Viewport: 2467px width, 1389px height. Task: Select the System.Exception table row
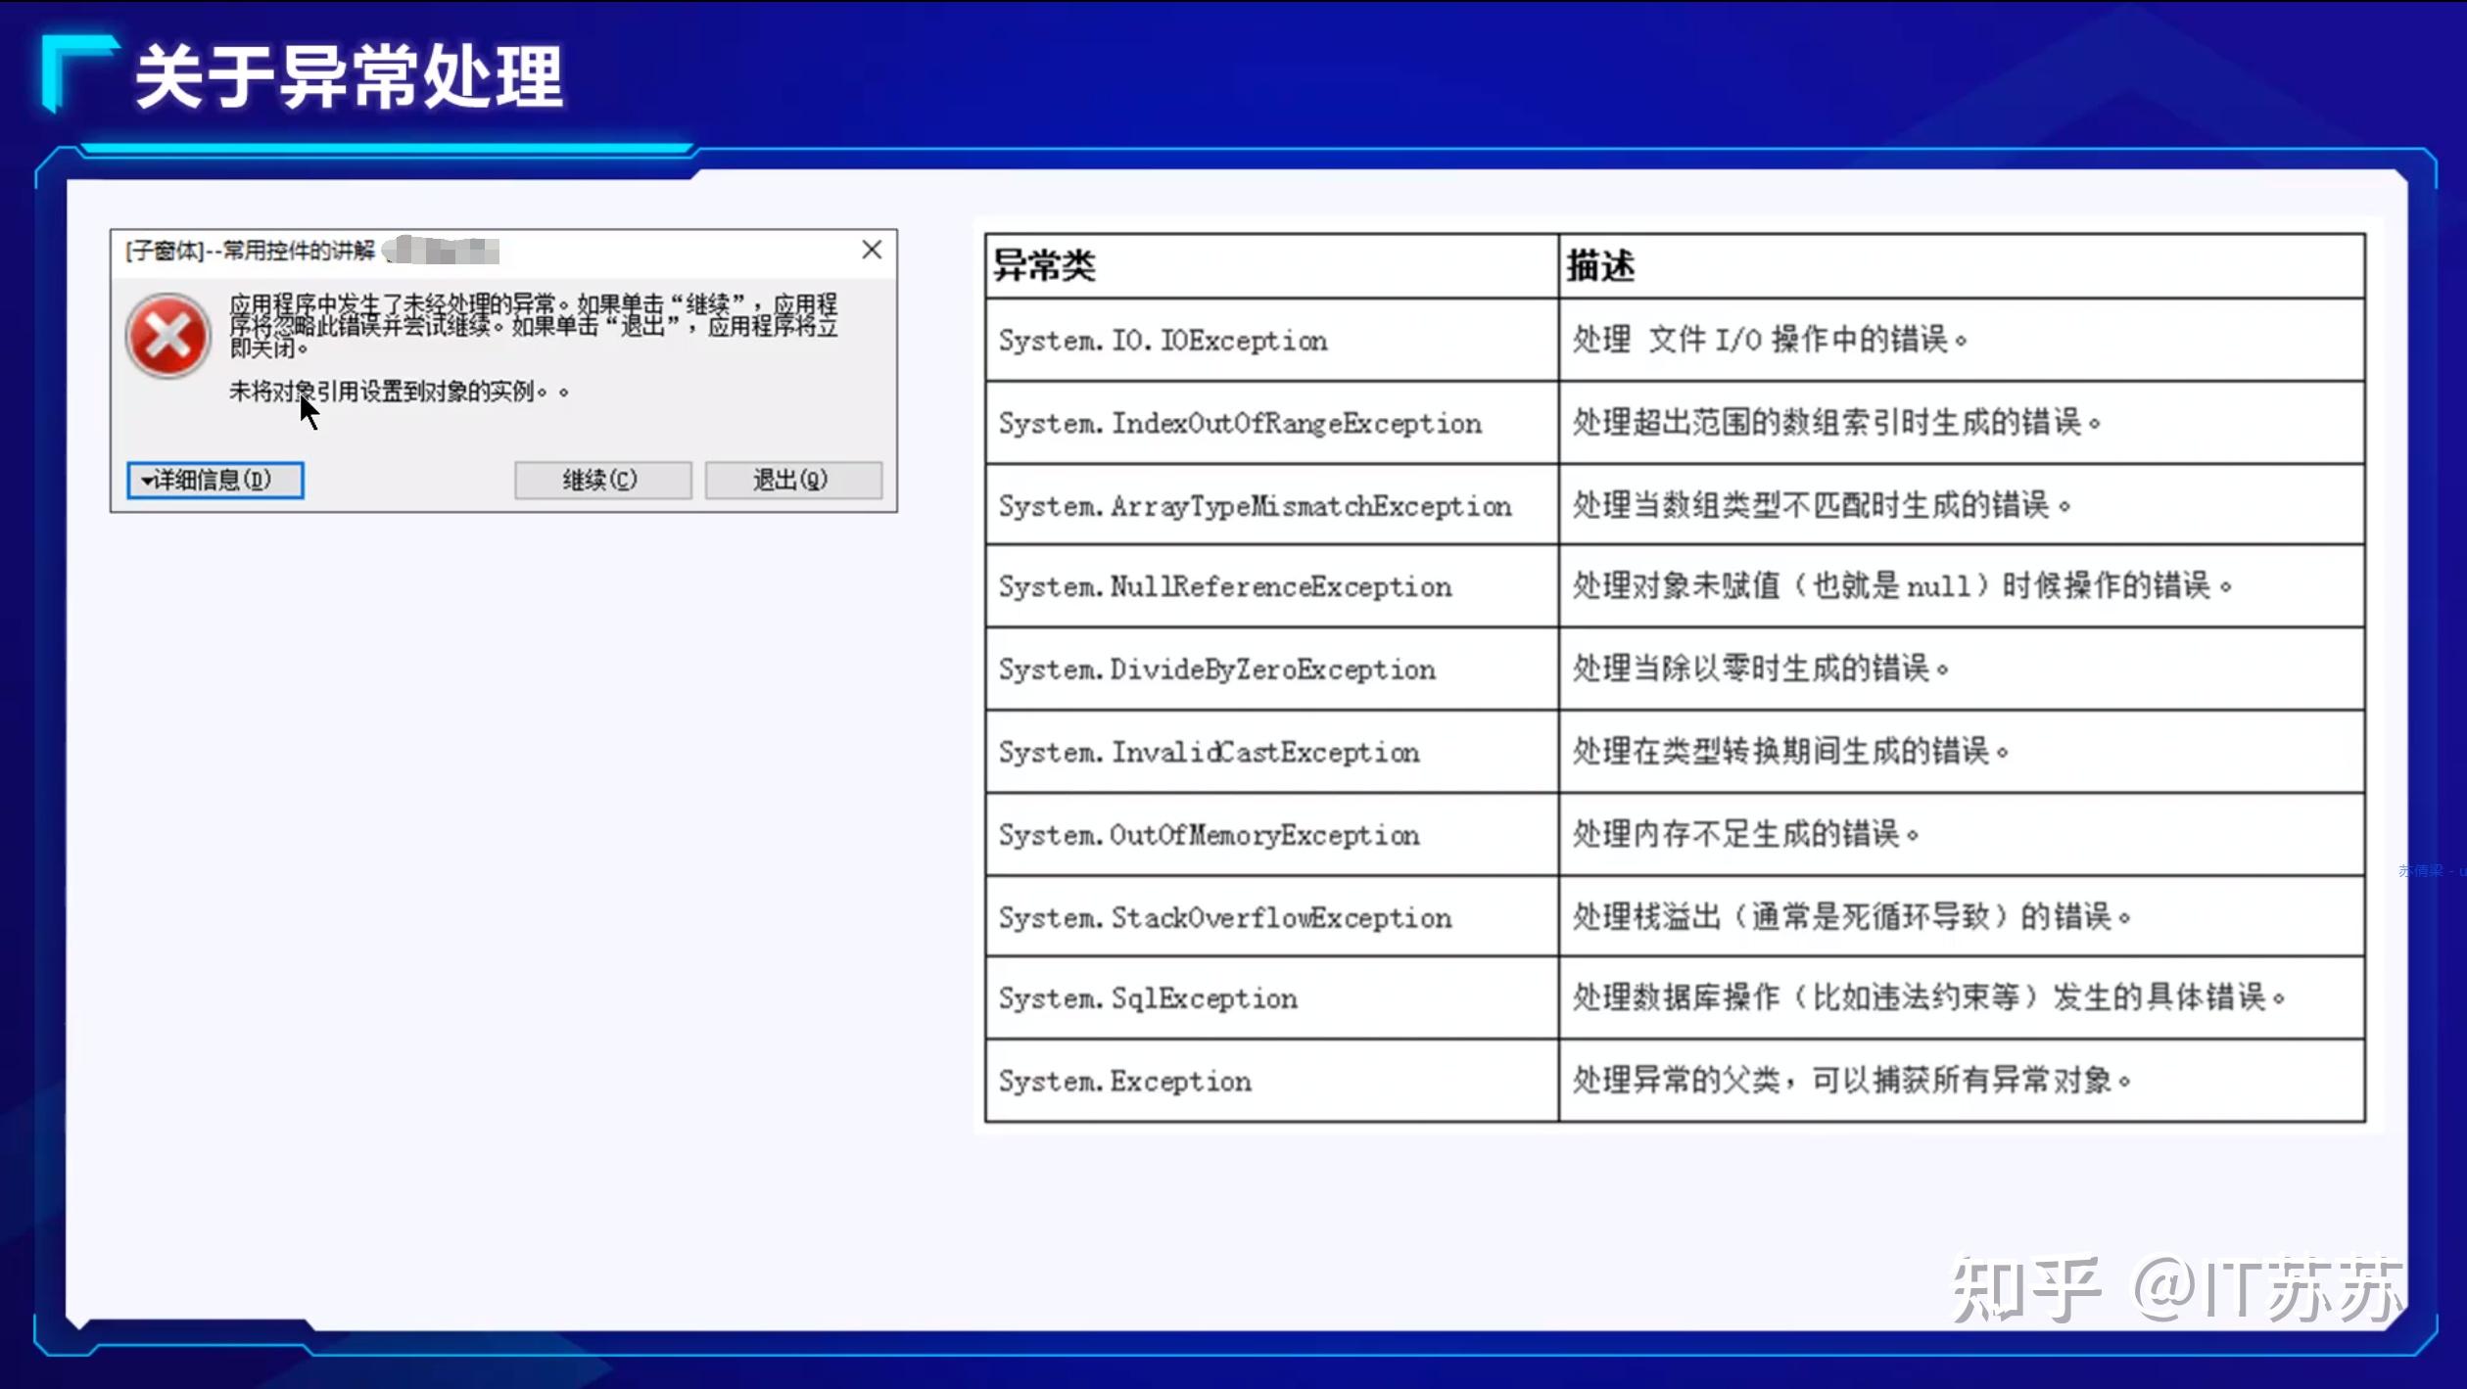1124,1081
